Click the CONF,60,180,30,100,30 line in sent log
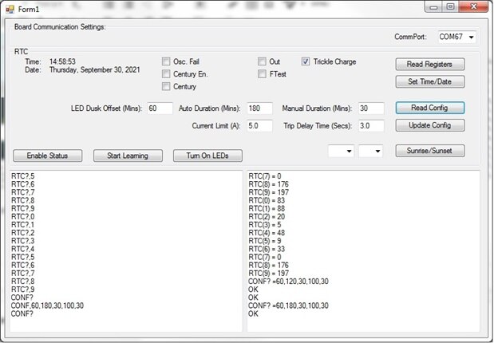Viewport: 494px width, 343px height. tap(47, 306)
